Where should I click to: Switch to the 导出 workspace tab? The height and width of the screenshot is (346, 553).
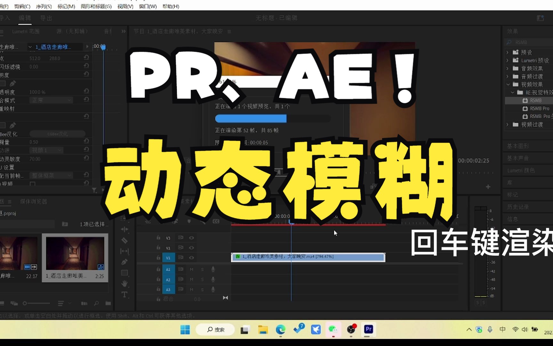[x=46, y=18]
